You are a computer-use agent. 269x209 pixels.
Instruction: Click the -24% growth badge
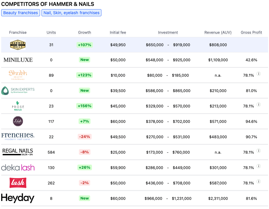pos(85,137)
